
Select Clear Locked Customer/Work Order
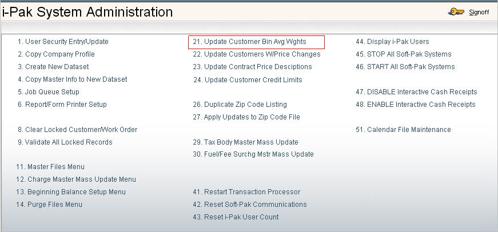click(x=77, y=130)
